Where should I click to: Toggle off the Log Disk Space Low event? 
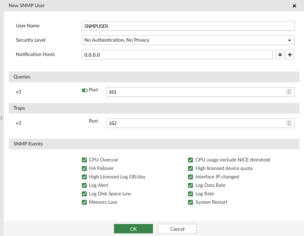pyautogui.click(x=84, y=194)
